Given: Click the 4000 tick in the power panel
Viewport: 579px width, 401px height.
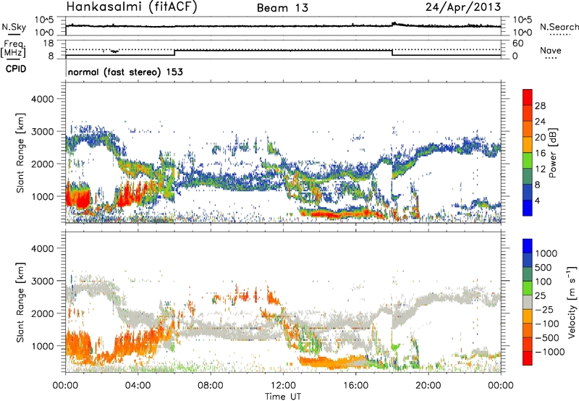Looking at the screenshot, I should coord(42,99).
